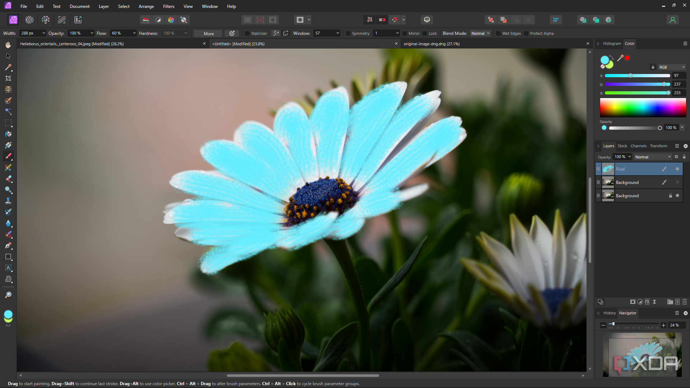Image resolution: width=690 pixels, height=388 pixels.
Task: Select the Artistic Text tool
Action: (x=8, y=268)
